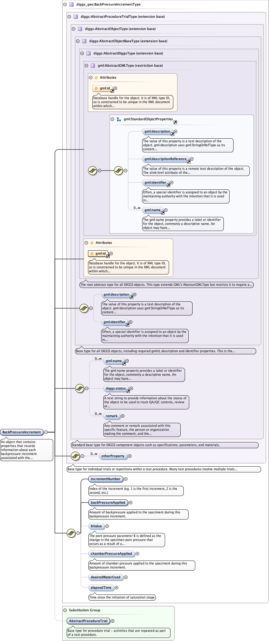
Task: Expand the otherProperty element
Action: (x=130, y=456)
